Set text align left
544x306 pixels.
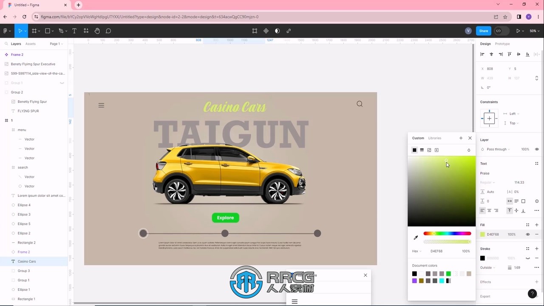click(x=482, y=211)
